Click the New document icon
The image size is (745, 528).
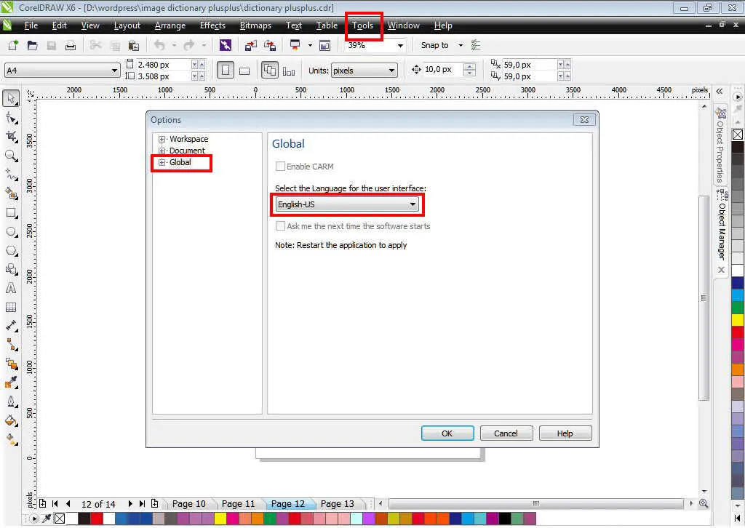13,45
